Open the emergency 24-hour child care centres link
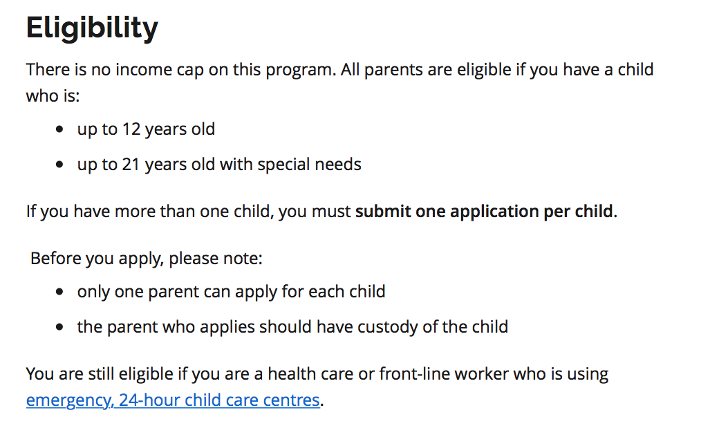 [x=173, y=400]
